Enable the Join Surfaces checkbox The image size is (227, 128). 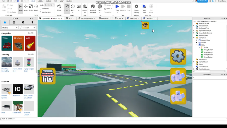tap(41, 12)
